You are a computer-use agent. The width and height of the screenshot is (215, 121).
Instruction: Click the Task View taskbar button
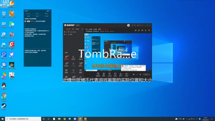pos(49,119)
